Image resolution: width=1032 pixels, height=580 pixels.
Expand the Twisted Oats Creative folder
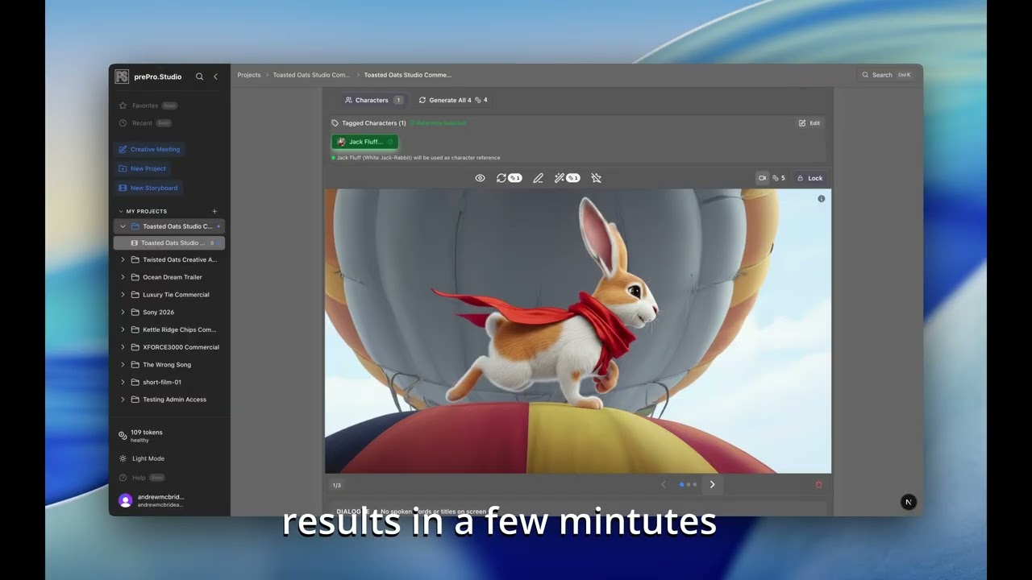tap(123, 259)
